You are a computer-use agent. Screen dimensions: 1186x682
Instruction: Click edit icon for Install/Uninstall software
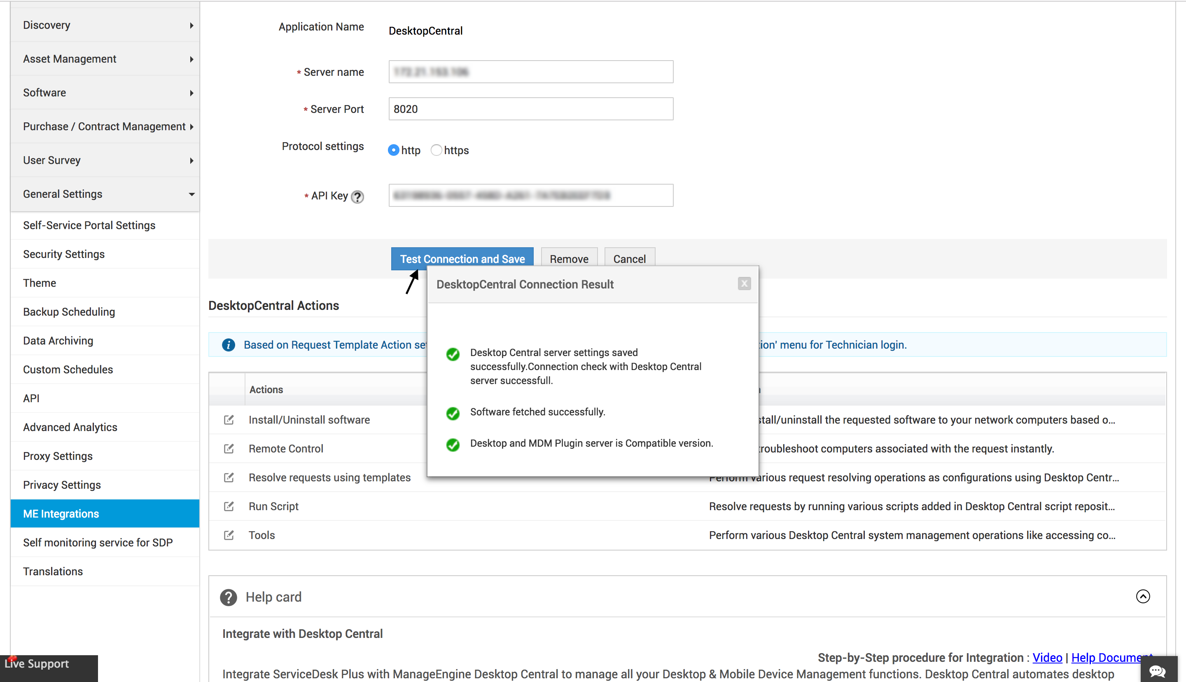coord(229,420)
